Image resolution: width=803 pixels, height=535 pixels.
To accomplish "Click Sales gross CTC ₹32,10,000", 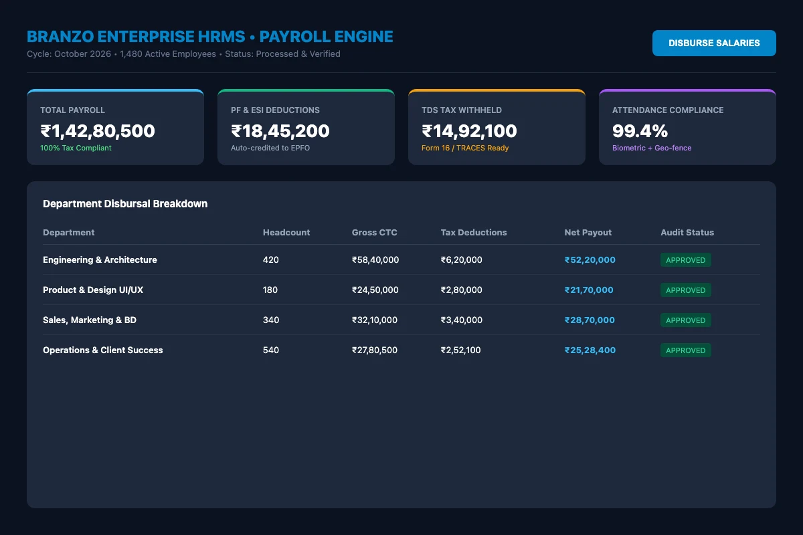I will pyautogui.click(x=375, y=320).
